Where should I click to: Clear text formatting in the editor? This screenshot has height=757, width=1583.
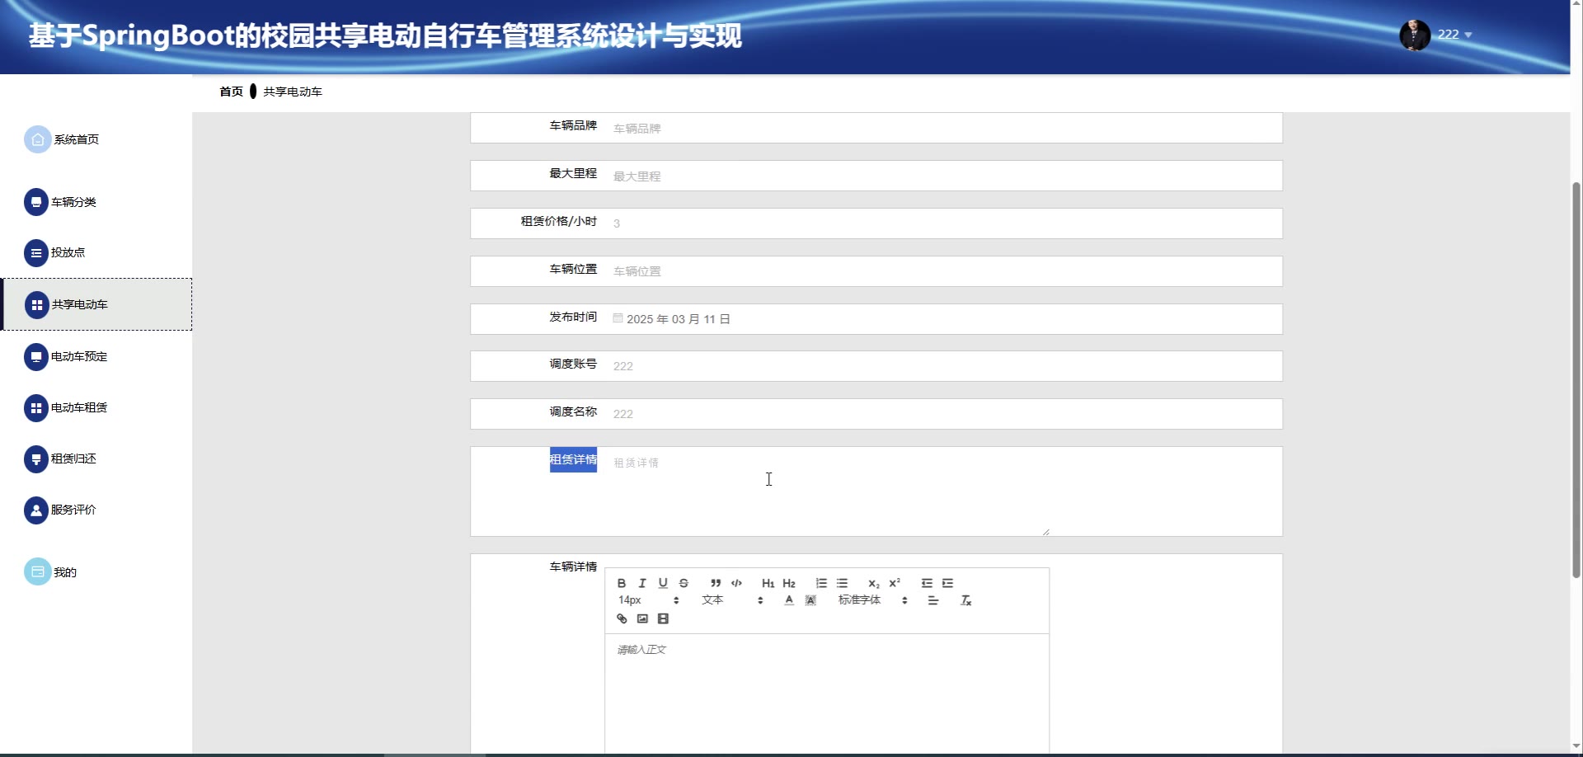[966, 600]
